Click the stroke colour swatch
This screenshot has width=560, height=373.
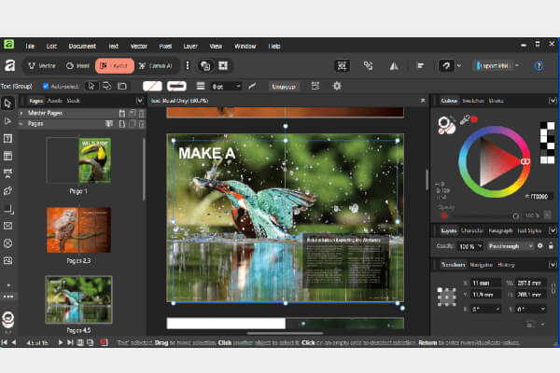coord(176,86)
